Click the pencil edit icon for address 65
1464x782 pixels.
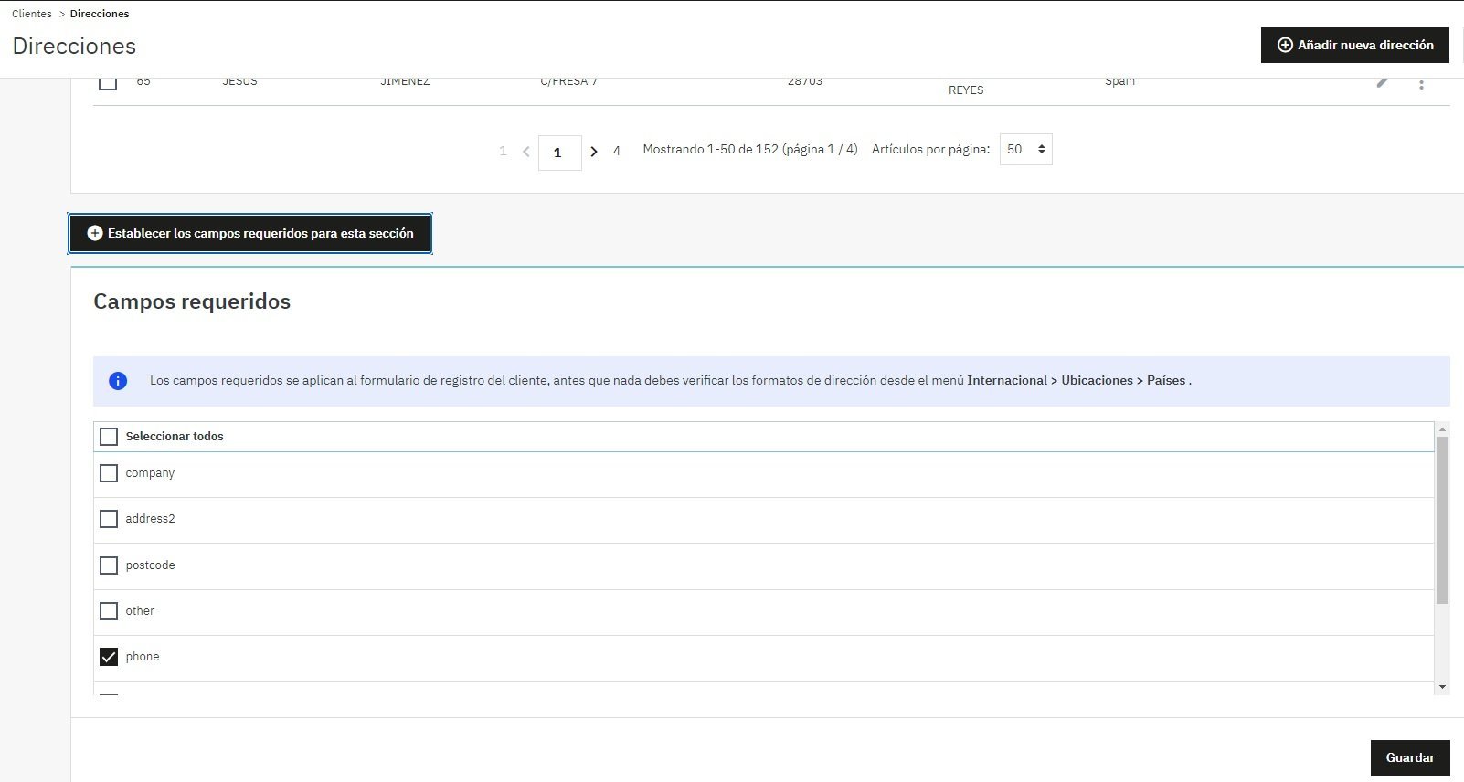coord(1383,82)
